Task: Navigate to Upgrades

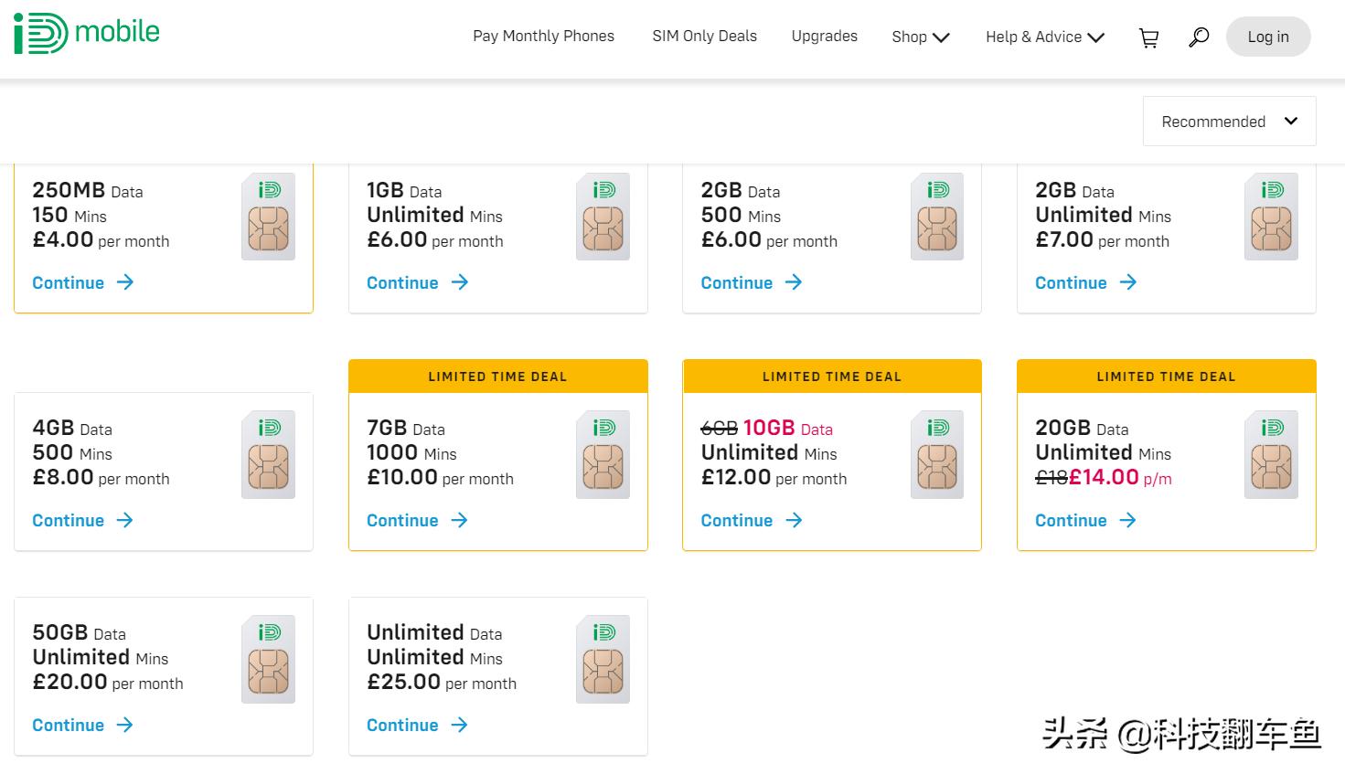Action: (824, 37)
